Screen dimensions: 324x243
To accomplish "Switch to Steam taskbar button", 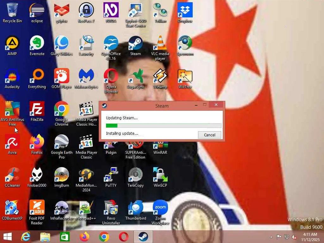I will [x=143, y=237].
